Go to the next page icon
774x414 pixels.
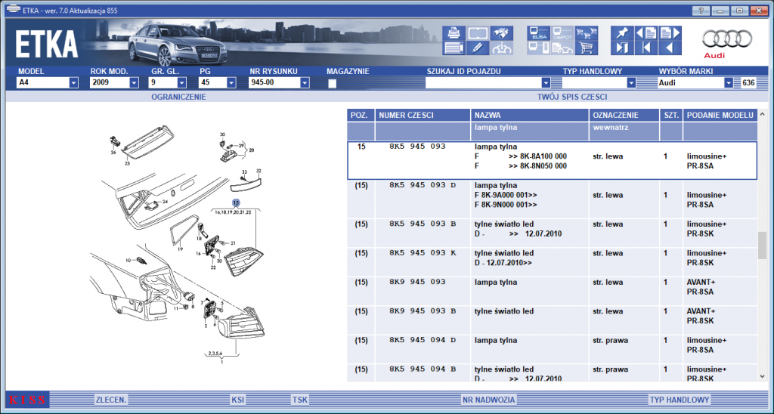pyautogui.click(x=670, y=33)
